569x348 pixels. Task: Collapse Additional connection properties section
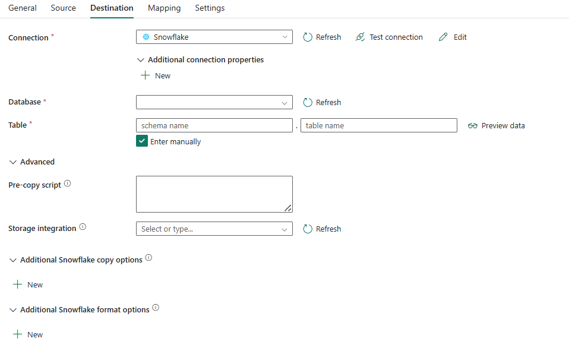pyautogui.click(x=141, y=60)
